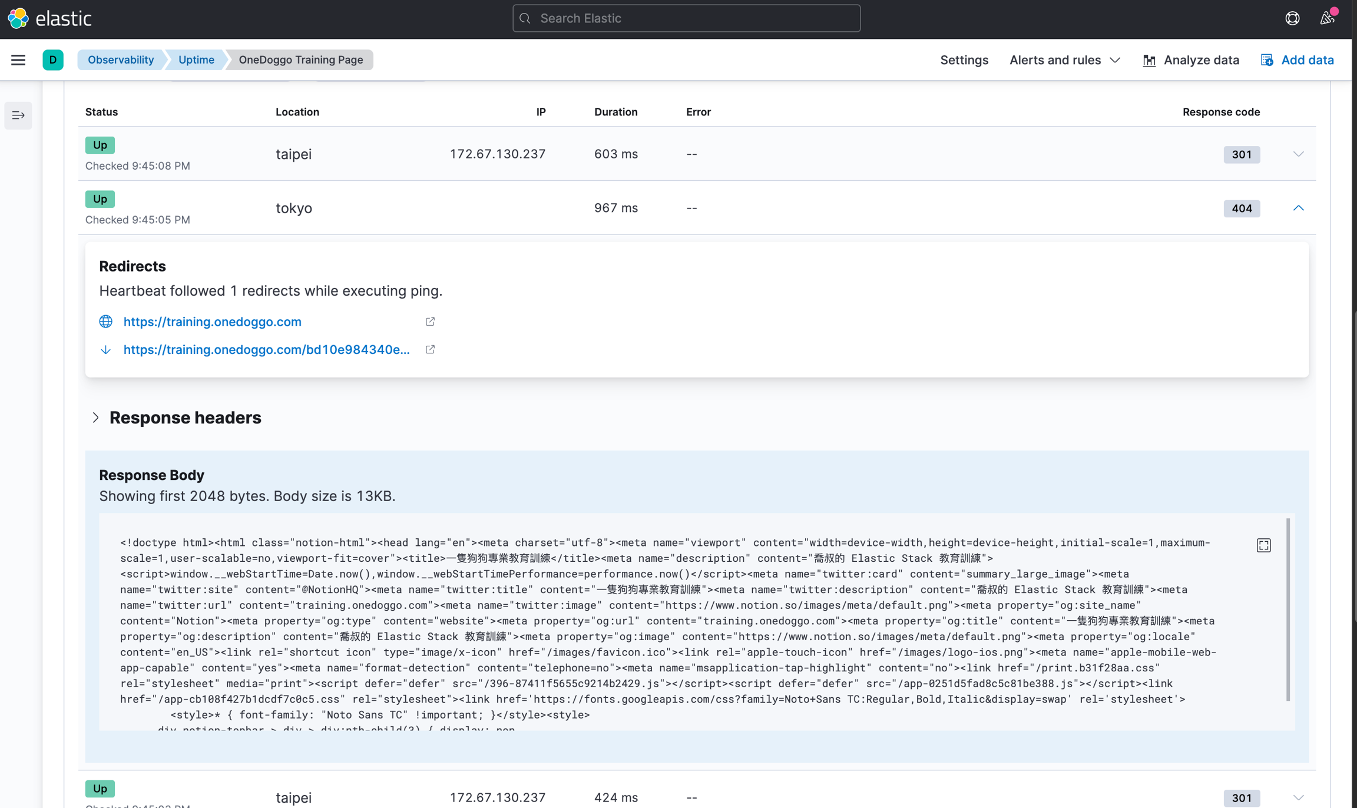Screen dimensions: 1357x808
Task: Open the hamburger navigation menu
Action: (18, 60)
